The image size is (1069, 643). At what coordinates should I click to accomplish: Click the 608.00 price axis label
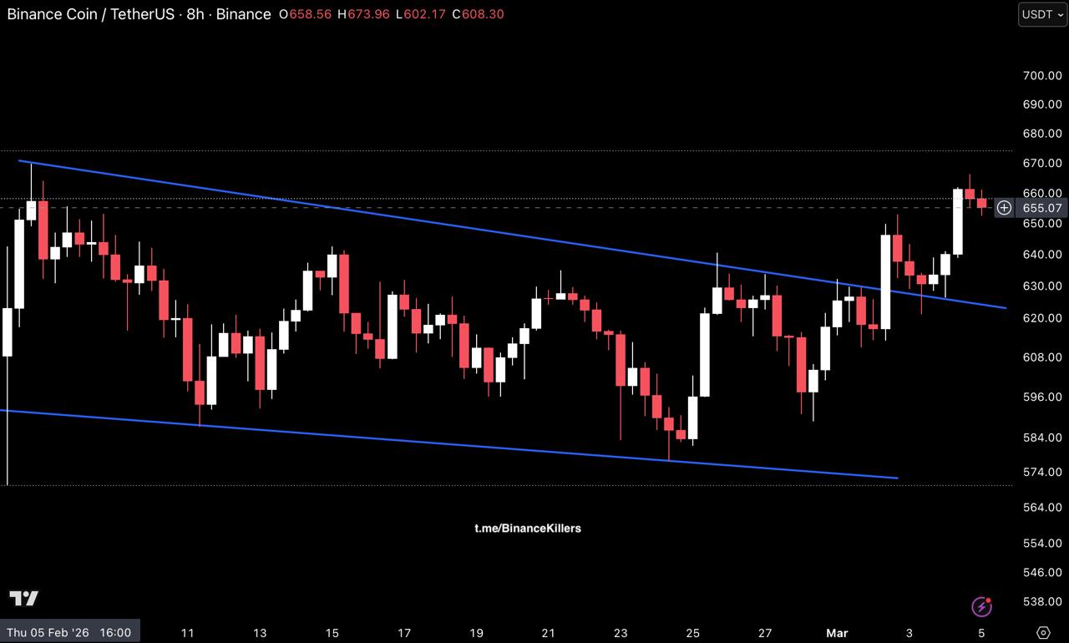(1042, 357)
